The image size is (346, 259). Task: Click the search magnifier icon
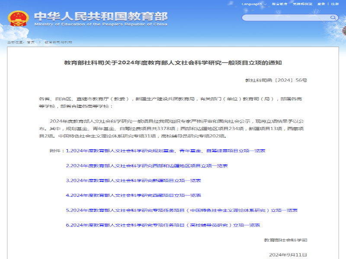click(333, 17)
